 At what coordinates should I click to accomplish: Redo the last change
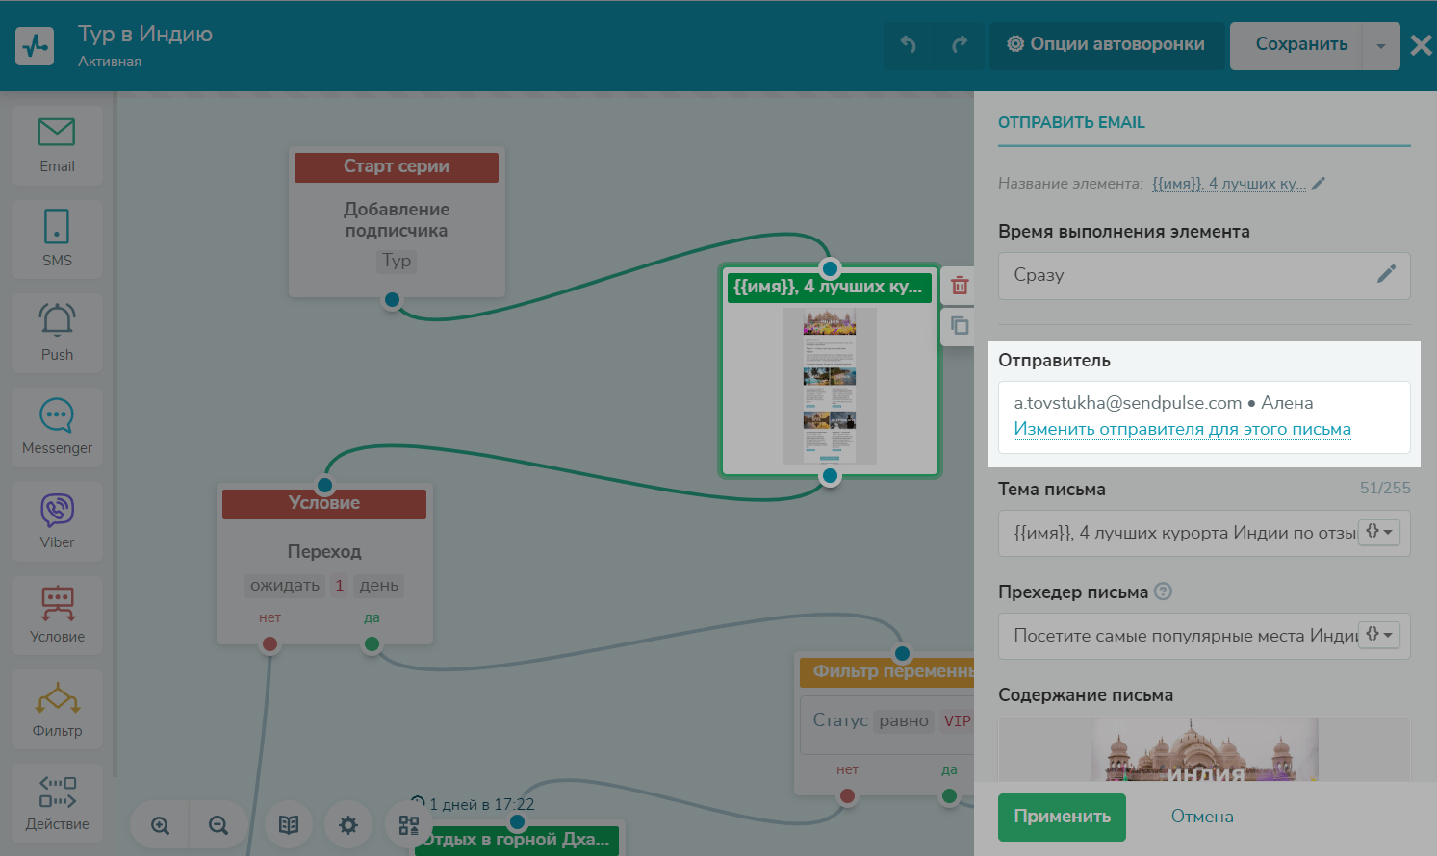(960, 44)
